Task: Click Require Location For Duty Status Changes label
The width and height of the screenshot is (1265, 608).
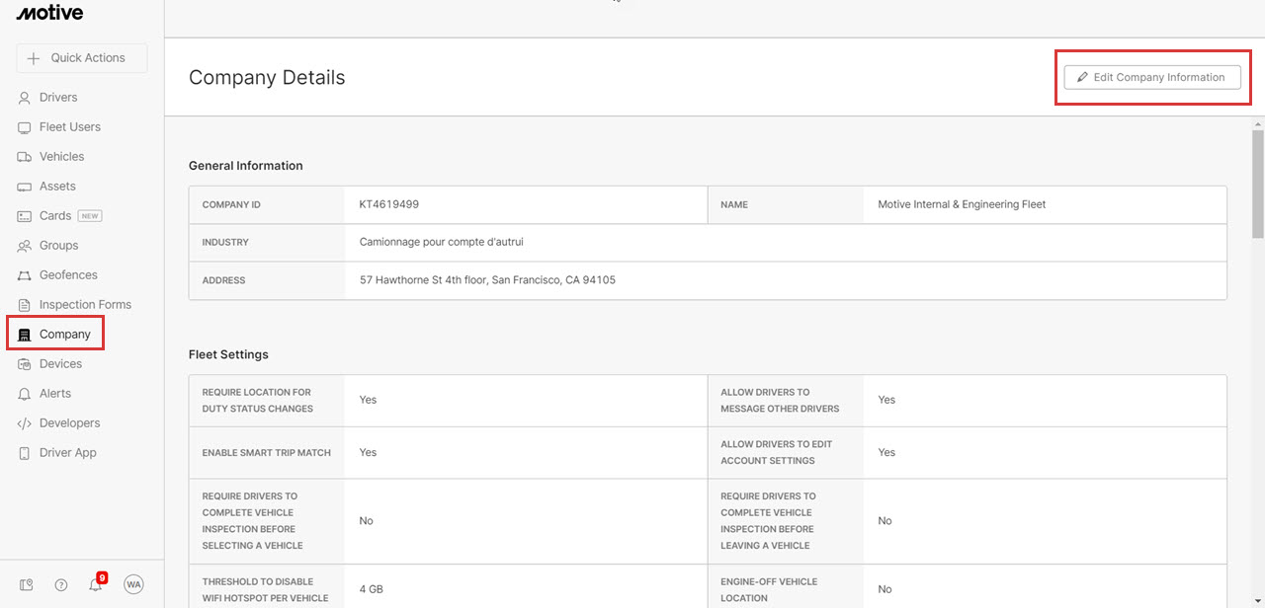Action: pos(257,400)
